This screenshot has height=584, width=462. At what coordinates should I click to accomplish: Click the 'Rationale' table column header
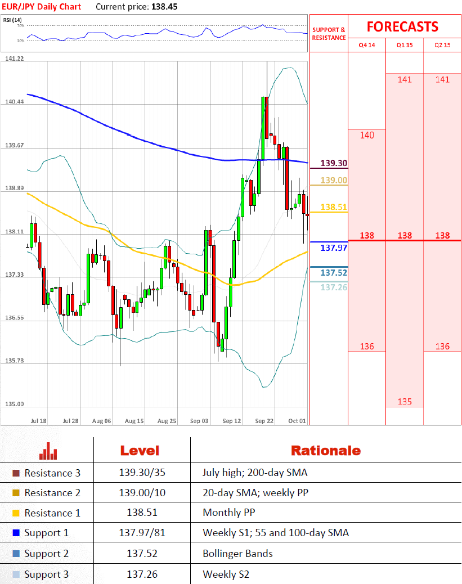[326, 451]
